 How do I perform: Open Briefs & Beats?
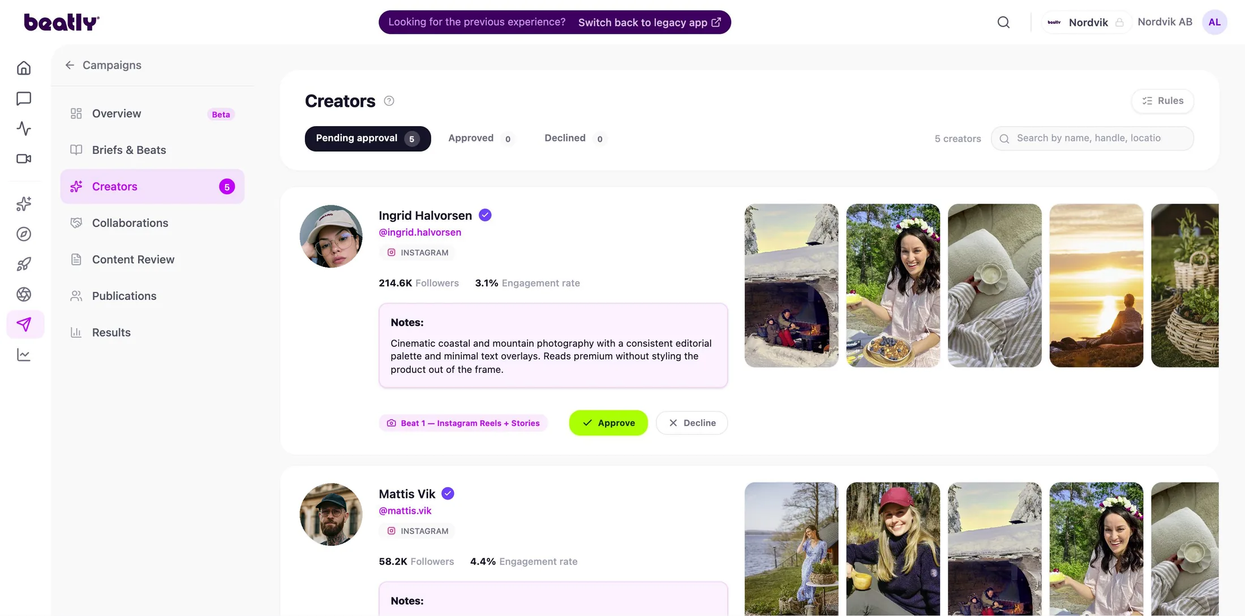[x=152, y=150]
